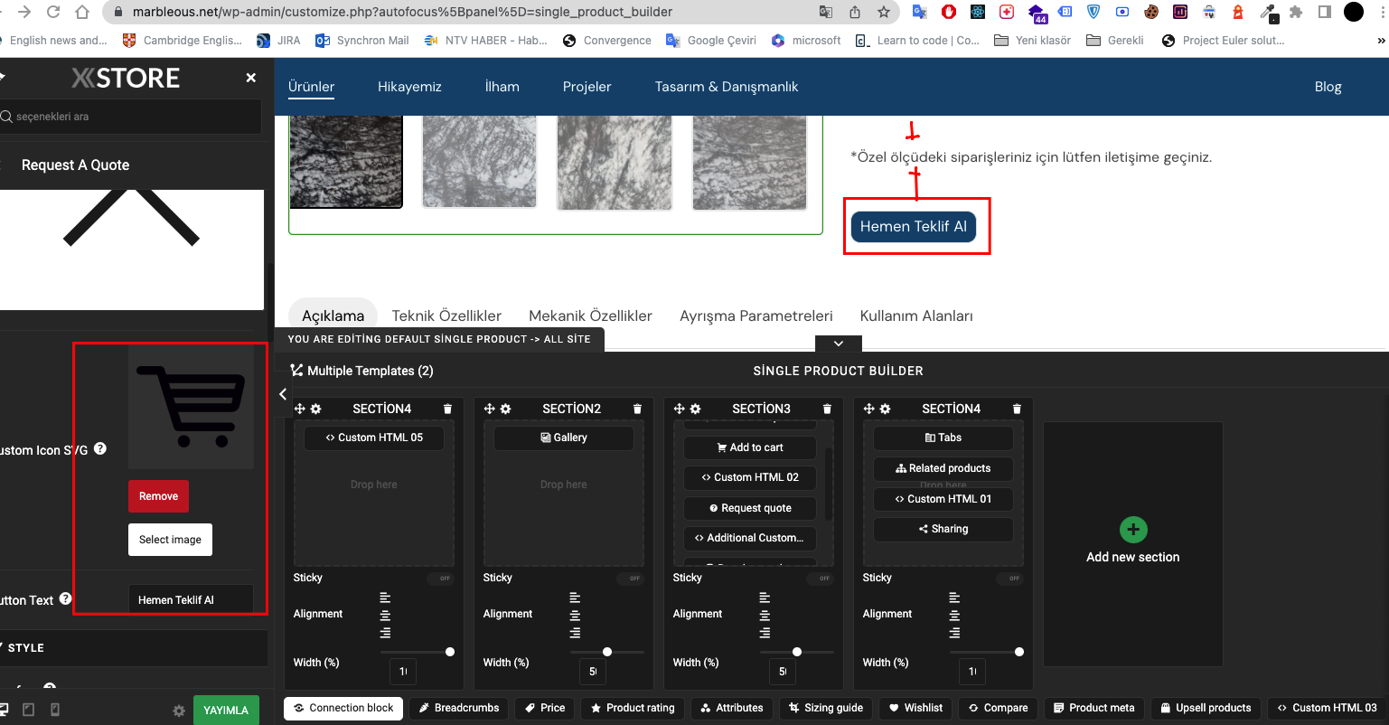Click move handle of SECTION3

[x=679, y=409]
